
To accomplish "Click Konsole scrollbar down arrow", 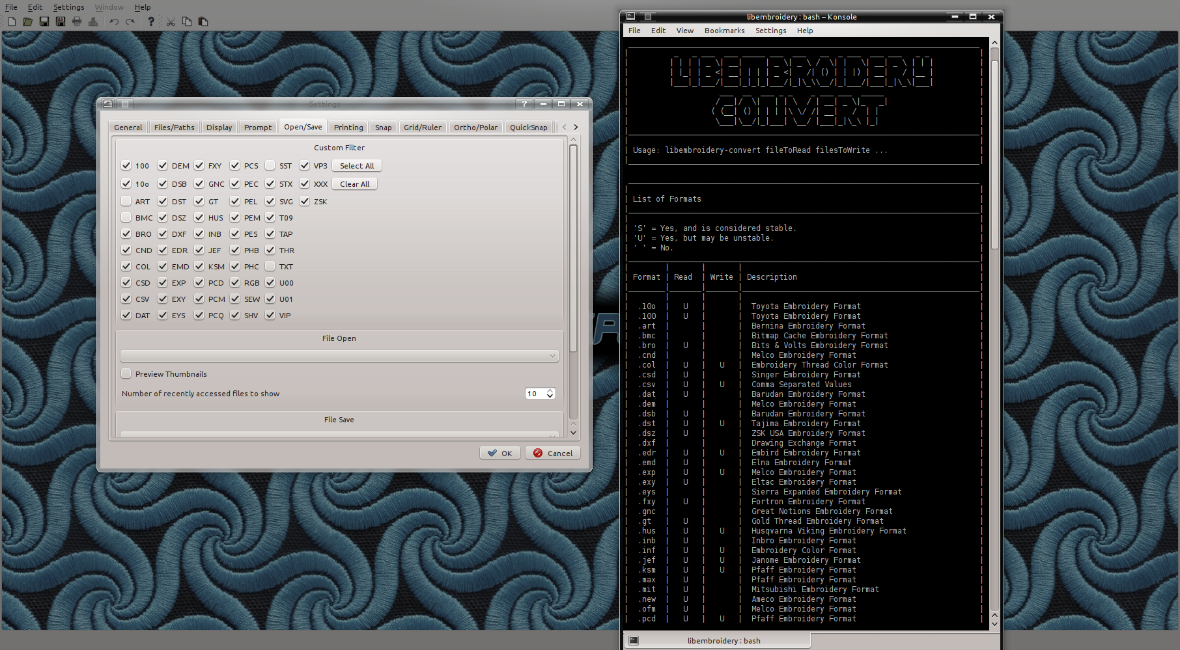I will pyautogui.click(x=994, y=625).
